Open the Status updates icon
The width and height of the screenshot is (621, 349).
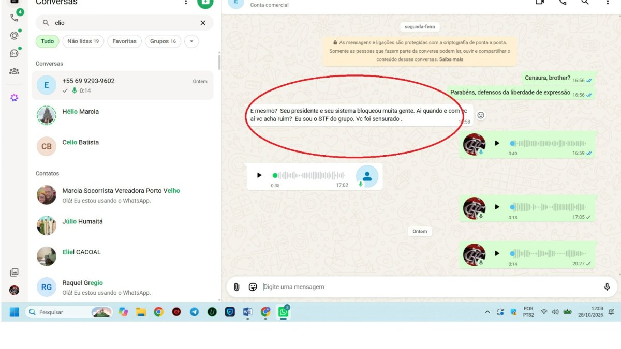[14, 36]
